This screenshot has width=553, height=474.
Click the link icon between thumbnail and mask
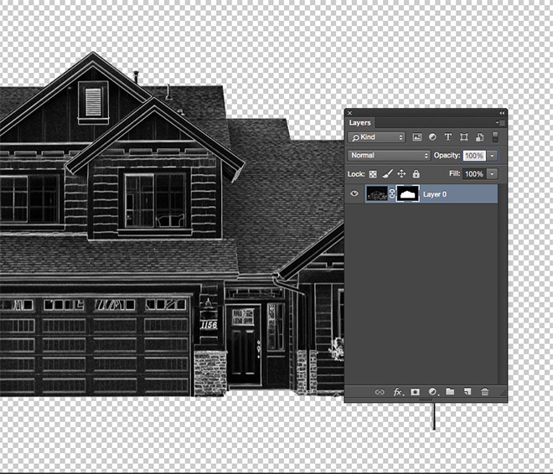pos(392,193)
